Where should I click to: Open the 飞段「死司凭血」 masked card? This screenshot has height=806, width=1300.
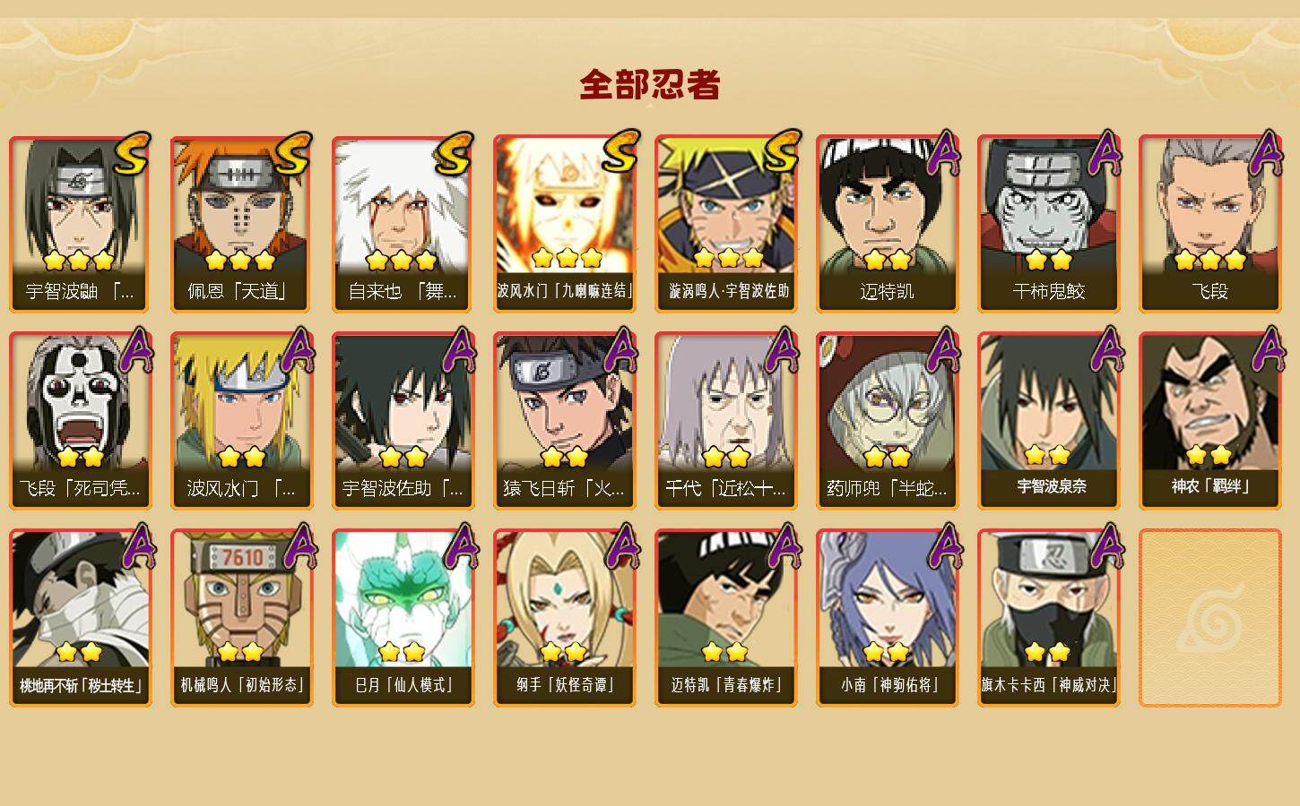80,421
